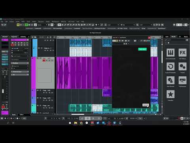Open the VST Effects FX tile

(x=182, y=52)
